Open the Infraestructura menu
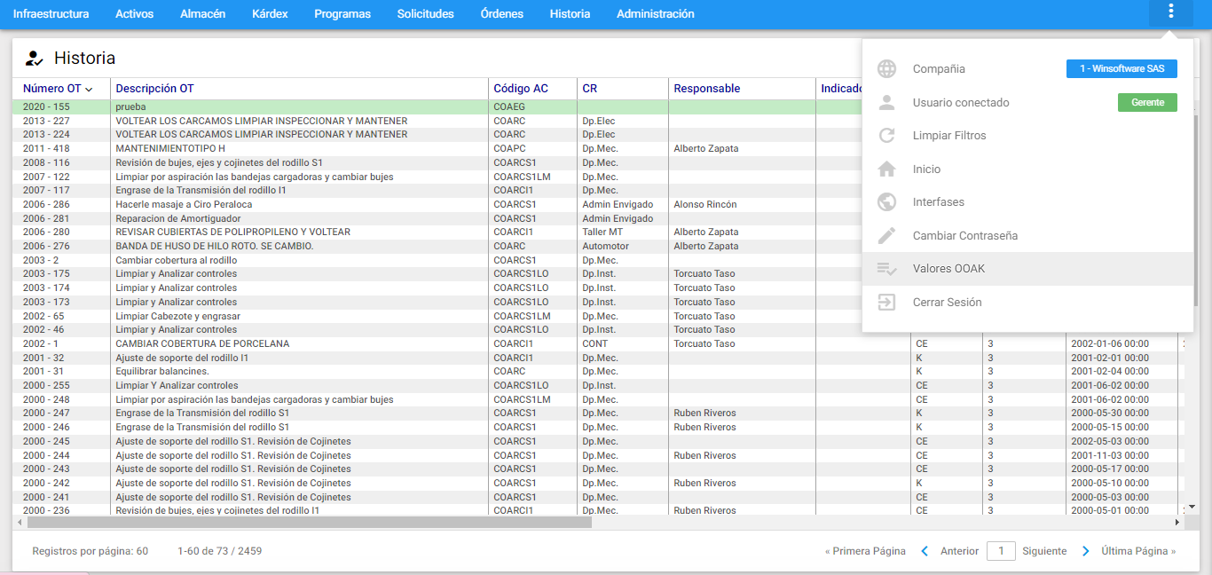 click(x=51, y=14)
